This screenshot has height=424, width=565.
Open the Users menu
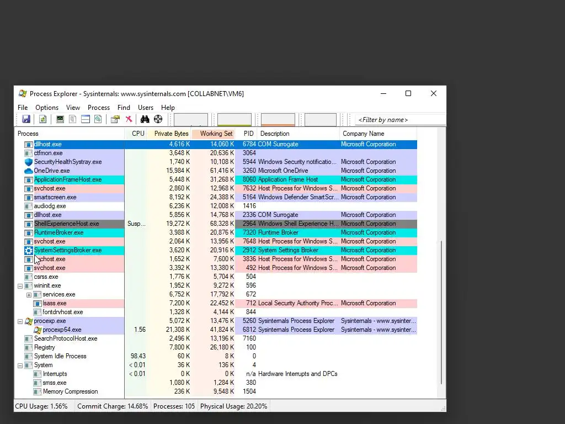[146, 108]
